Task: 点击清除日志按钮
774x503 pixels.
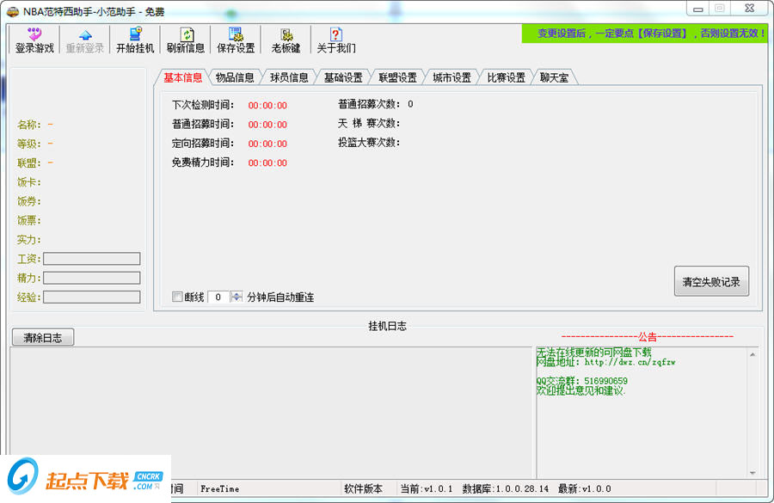Action: point(42,336)
